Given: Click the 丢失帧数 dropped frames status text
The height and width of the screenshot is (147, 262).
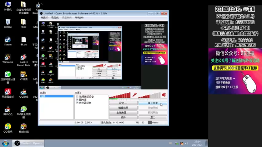Looking at the screenshot, I should [113, 122].
